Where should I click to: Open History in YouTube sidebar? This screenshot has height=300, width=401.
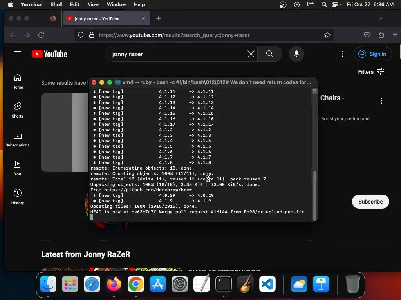pyautogui.click(x=17, y=197)
